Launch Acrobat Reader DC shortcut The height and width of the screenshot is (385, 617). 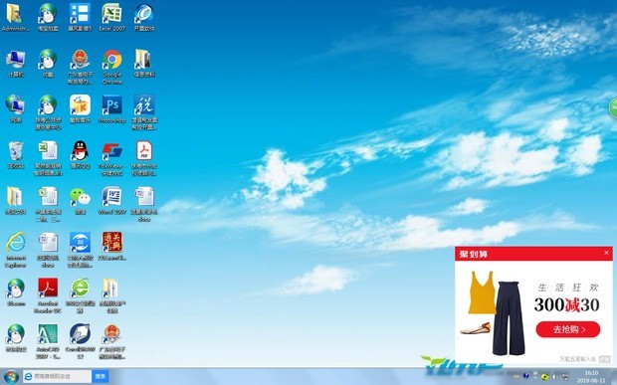point(48,295)
